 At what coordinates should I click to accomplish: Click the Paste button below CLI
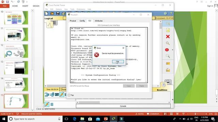(x=142, y=86)
